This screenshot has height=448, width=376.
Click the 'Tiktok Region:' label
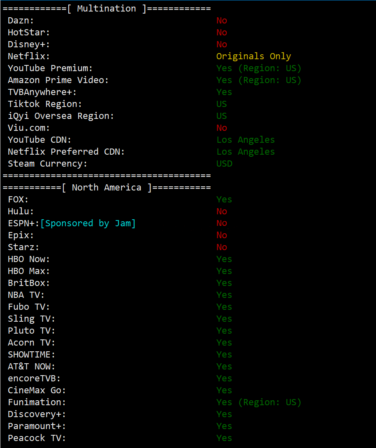(x=45, y=104)
